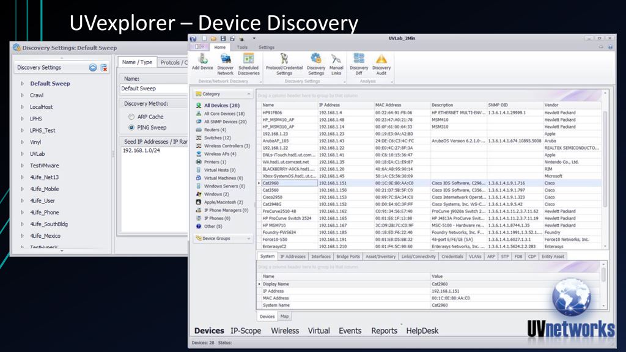
Task: Open the Home ribbon tab
Action: click(x=219, y=47)
